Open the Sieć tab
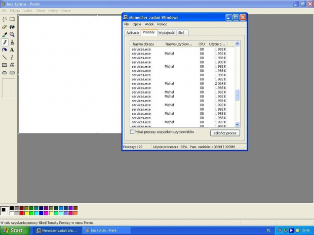Viewport: 314px width, 235px height. 182,32
